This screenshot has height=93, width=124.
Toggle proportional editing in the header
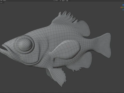(67, 1)
